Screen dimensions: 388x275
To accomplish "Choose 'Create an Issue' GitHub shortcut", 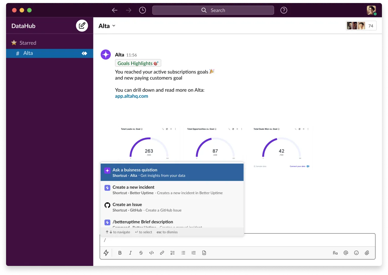I will (172, 207).
